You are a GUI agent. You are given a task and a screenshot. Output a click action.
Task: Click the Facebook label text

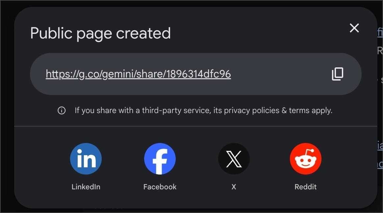tap(160, 187)
